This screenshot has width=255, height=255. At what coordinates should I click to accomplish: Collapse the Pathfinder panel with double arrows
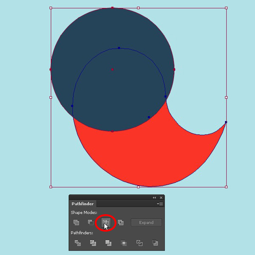coord(154,198)
